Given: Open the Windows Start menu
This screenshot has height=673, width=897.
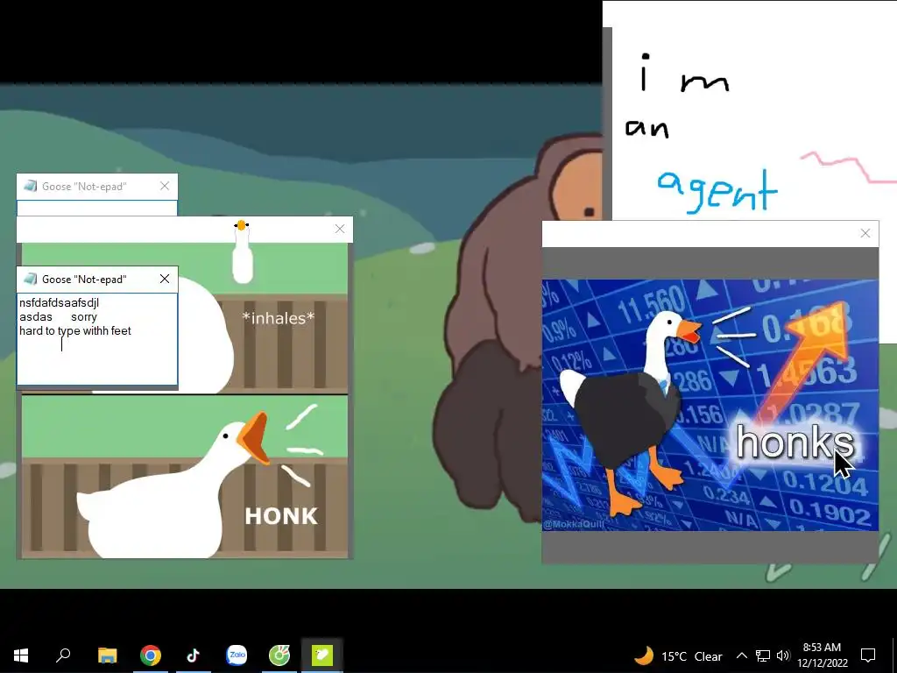Looking at the screenshot, I should tap(21, 655).
